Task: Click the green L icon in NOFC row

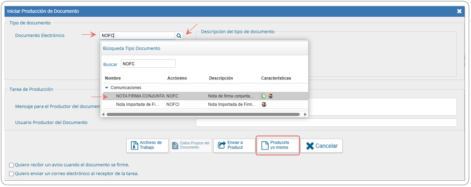Action: (x=263, y=96)
